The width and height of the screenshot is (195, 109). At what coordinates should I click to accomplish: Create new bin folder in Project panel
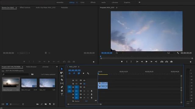46,104
